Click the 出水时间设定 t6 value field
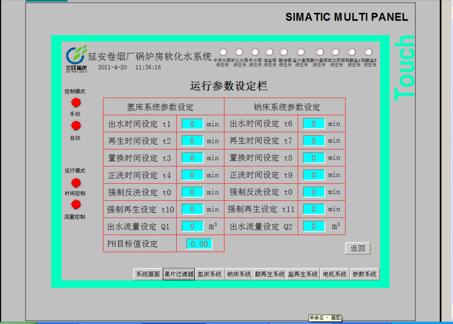The width and height of the screenshot is (453, 324). pos(314,124)
